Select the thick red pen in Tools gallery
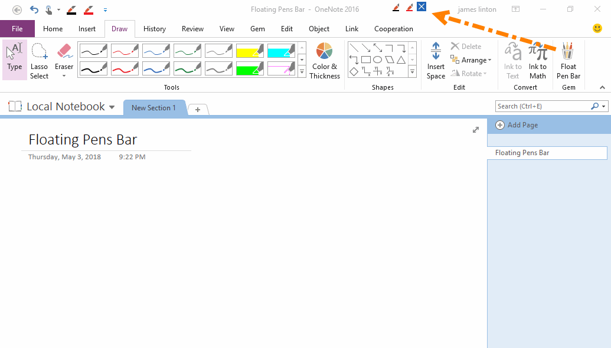 (x=125, y=69)
